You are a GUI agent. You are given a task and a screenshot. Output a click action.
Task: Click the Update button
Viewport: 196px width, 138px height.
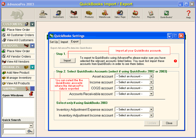152,123
